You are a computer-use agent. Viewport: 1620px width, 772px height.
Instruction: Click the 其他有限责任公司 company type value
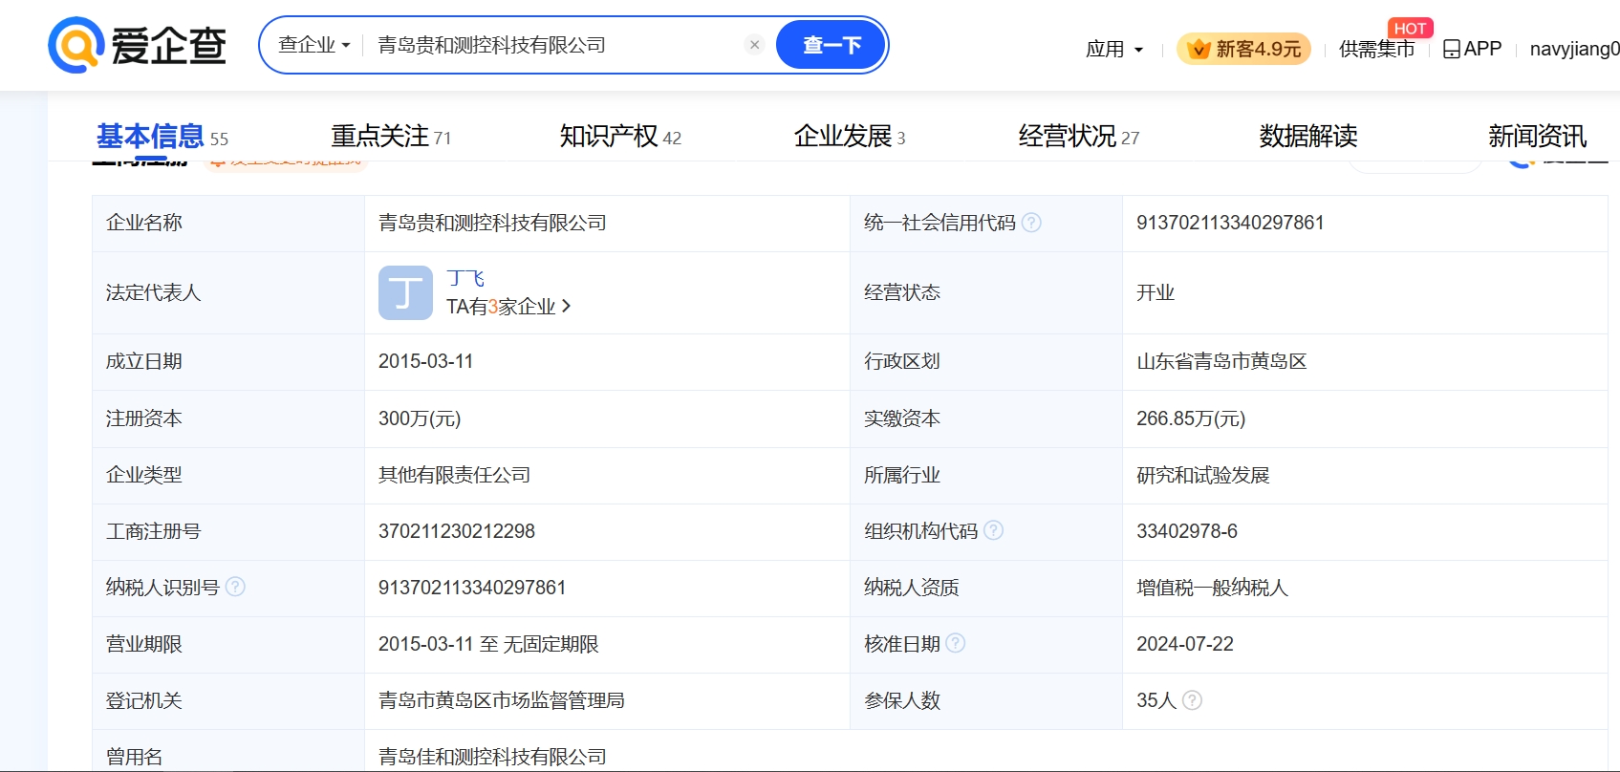coord(454,475)
